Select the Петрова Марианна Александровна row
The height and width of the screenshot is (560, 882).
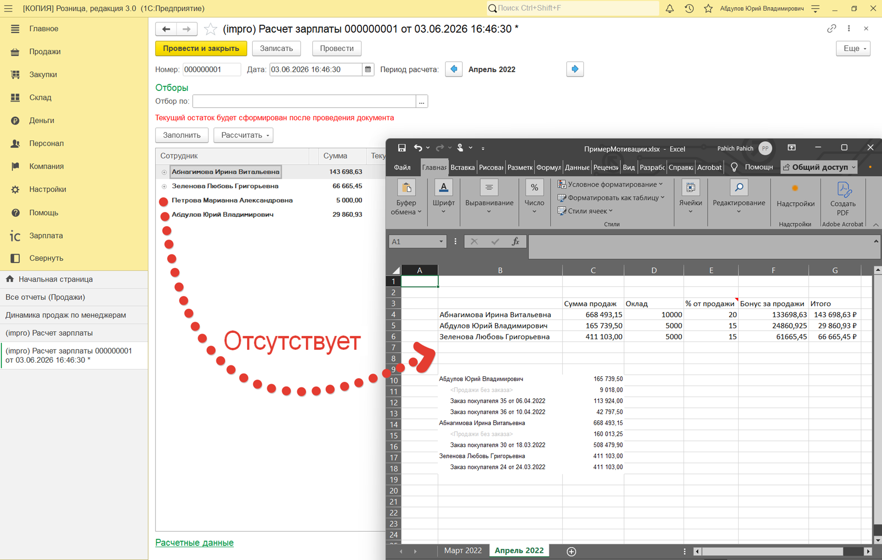(271, 200)
